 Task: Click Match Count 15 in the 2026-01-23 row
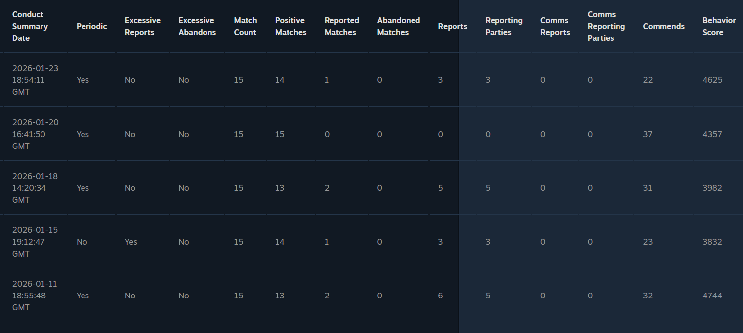click(x=239, y=80)
